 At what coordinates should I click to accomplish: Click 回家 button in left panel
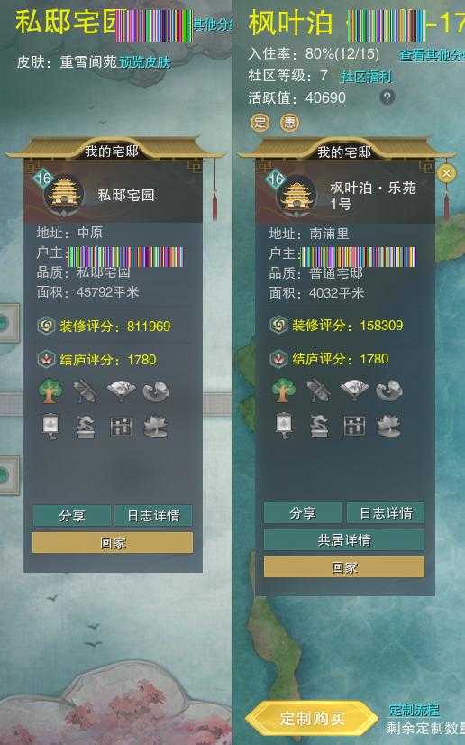113,543
